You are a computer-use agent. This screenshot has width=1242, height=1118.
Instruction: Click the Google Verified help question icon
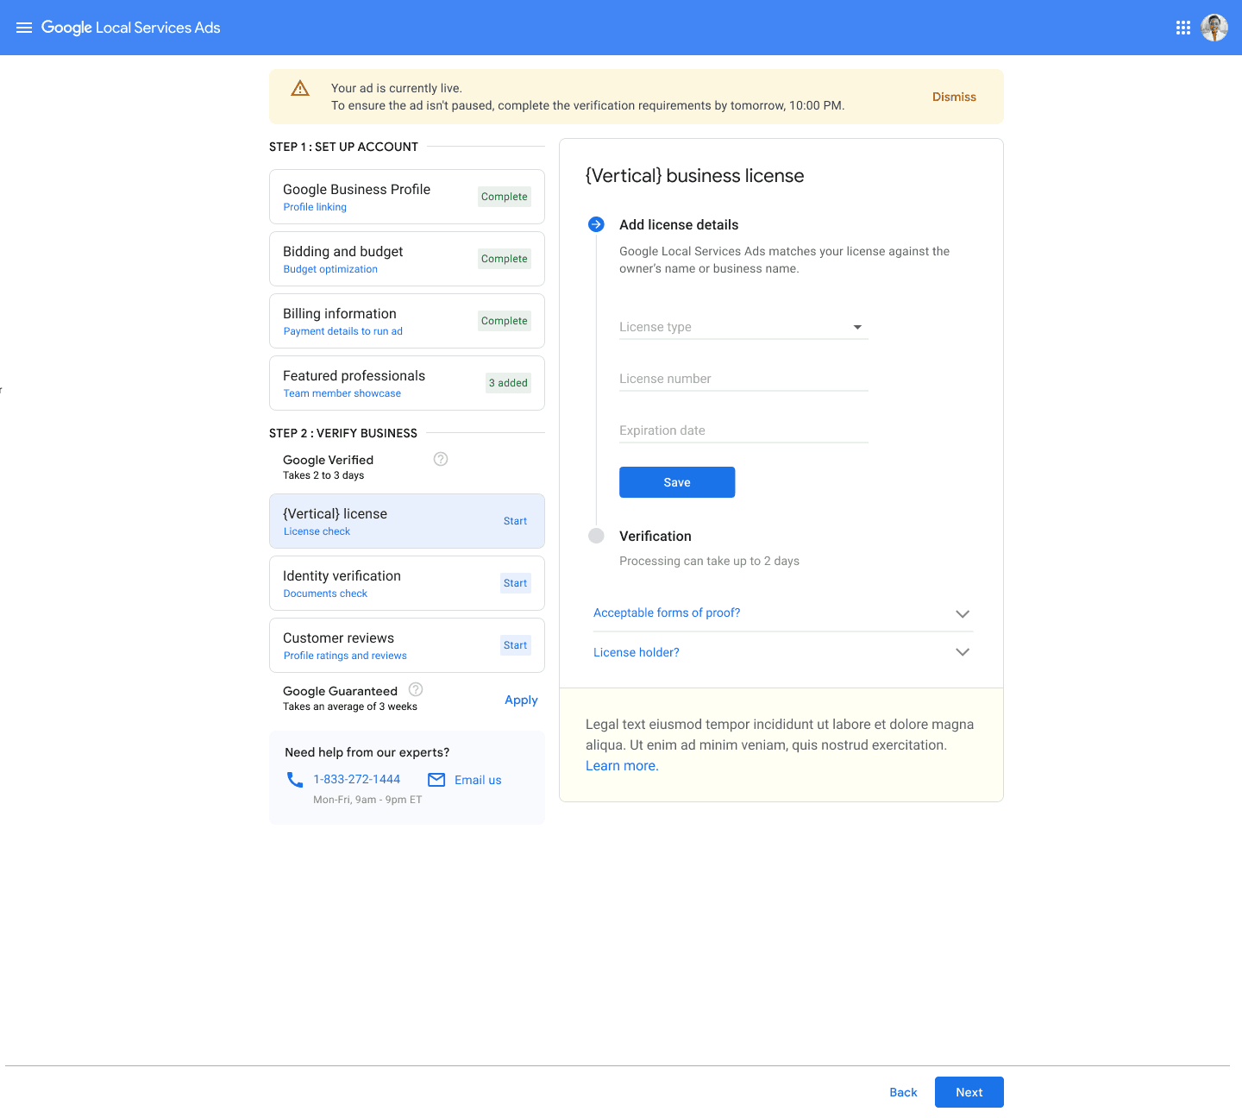coord(441,459)
